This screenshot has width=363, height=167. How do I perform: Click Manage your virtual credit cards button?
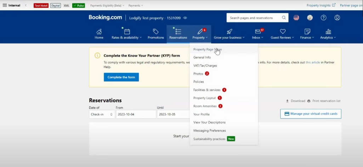point(311,114)
